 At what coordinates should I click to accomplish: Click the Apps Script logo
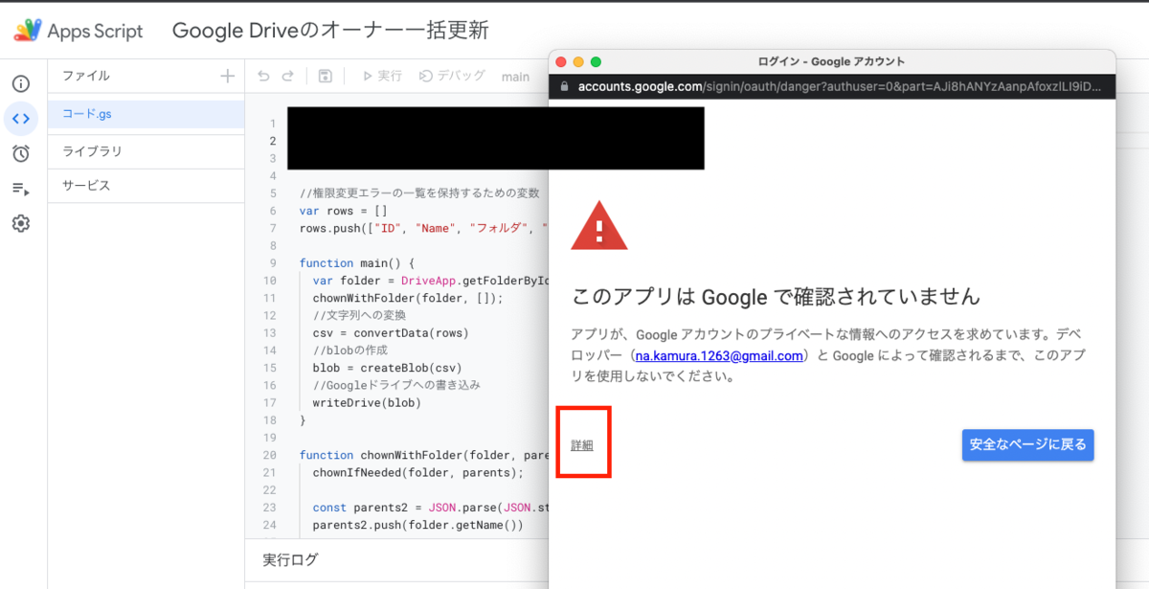click(79, 31)
